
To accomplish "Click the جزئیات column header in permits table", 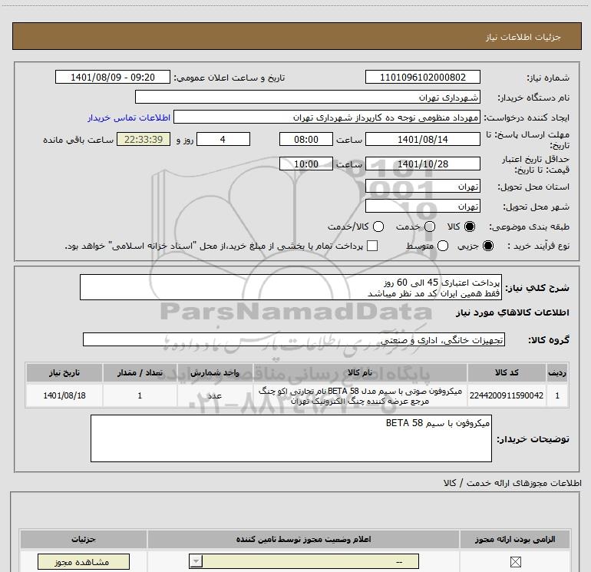I will pyautogui.click(x=84, y=539).
